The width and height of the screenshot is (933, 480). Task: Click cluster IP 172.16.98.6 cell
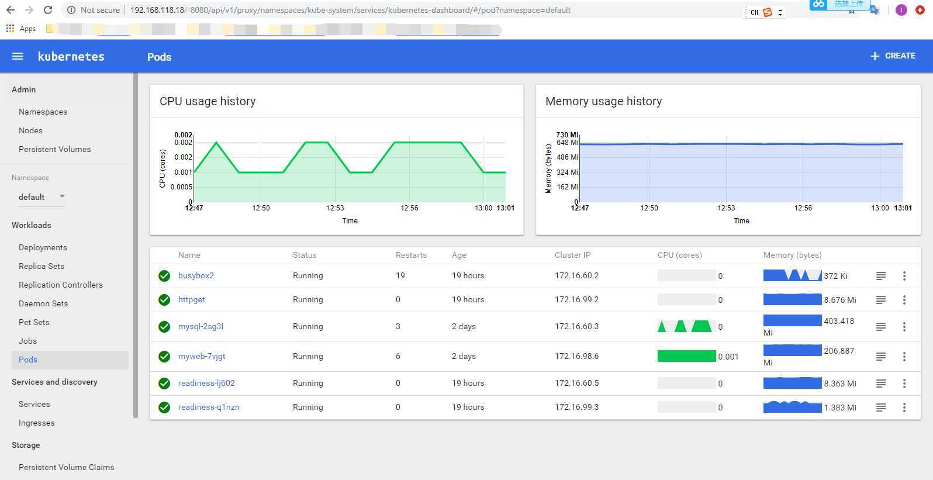(x=576, y=356)
